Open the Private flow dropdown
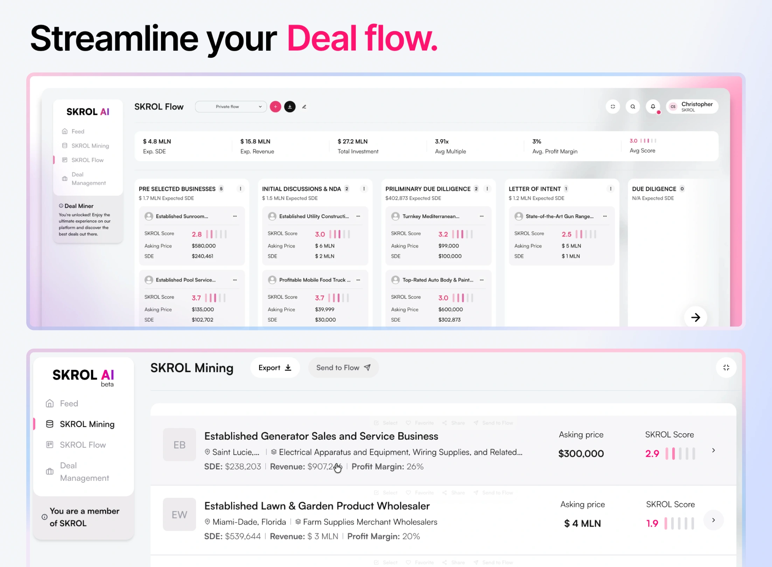The height and width of the screenshot is (567, 772). click(x=231, y=107)
